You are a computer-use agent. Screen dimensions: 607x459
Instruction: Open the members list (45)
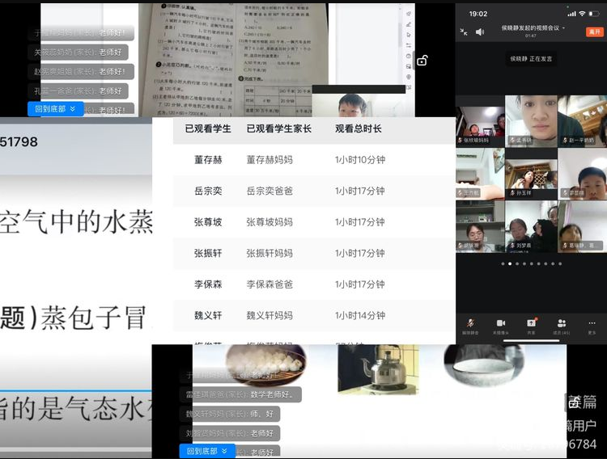coord(562,323)
